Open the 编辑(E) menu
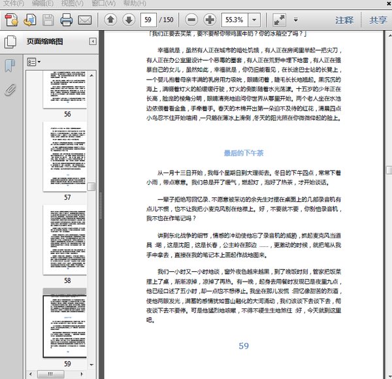This screenshot has width=392, height=379. pos(42,3)
